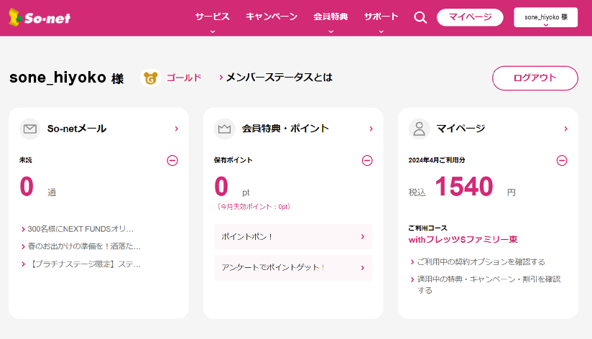Expand the 会員特典 dropdown menu
Viewport: 592px width, 339px height.
[330, 17]
